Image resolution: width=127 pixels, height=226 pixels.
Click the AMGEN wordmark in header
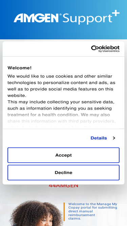(x=36, y=18)
